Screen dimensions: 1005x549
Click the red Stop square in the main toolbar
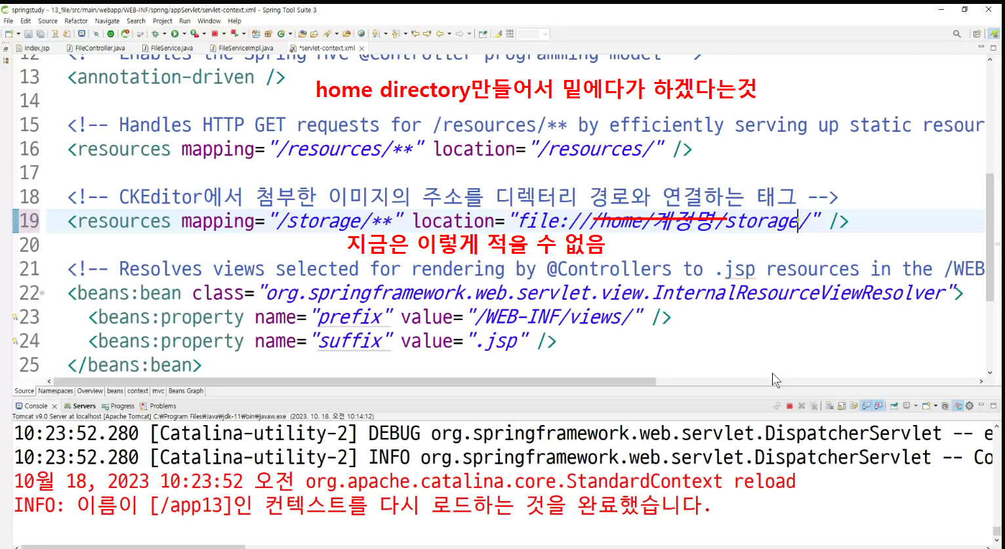click(x=215, y=33)
